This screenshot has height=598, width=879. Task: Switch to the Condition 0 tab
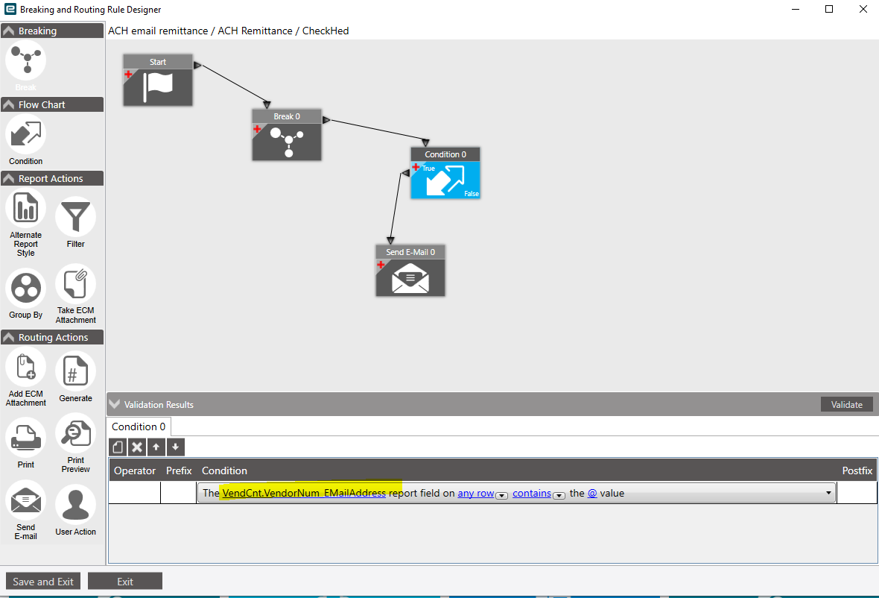coord(139,427)
